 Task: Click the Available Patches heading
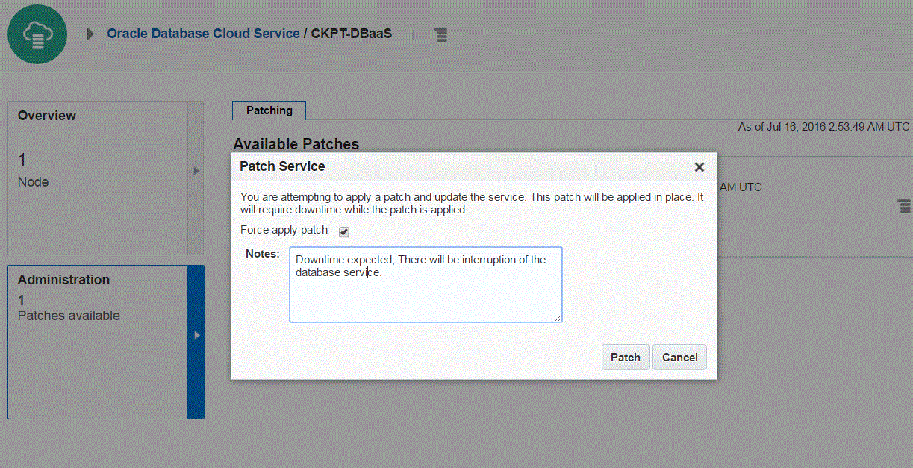[296, 144]
